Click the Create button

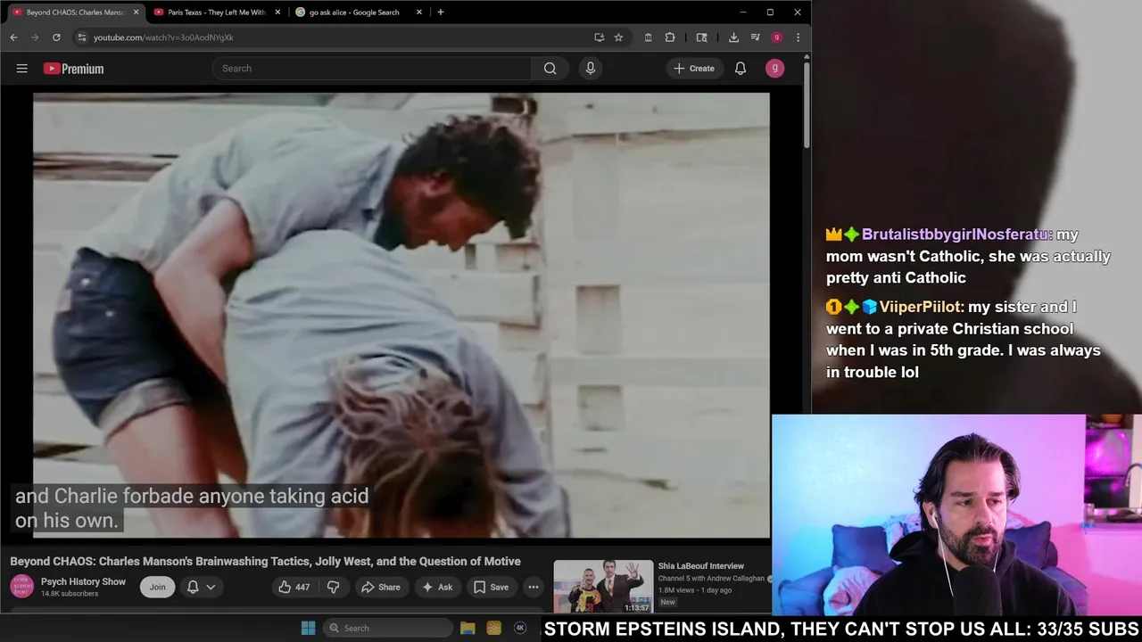[694, 69]
